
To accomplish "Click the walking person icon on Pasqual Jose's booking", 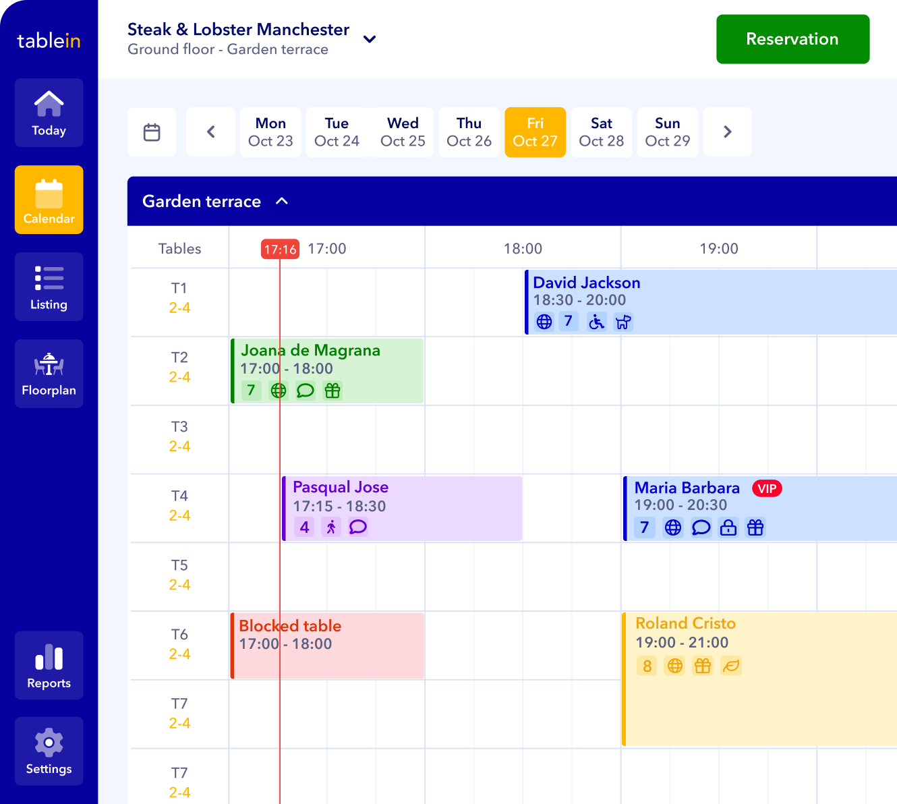I will 330,527.
